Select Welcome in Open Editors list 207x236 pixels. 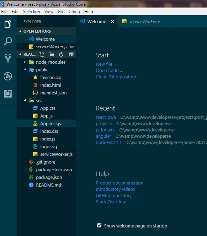(x=46, y=39)
